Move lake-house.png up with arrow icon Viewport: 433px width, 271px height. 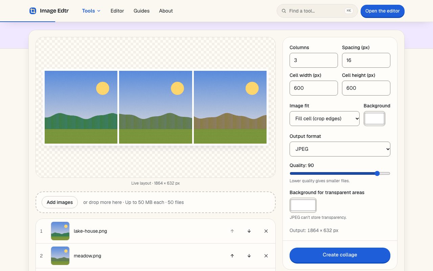point(232,231)
